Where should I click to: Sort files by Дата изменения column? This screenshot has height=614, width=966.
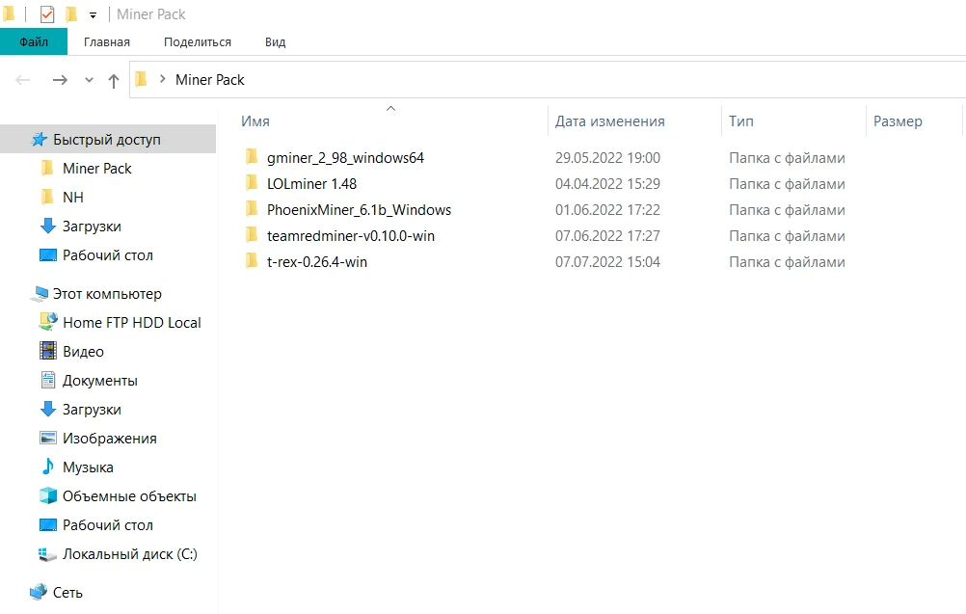610,121
